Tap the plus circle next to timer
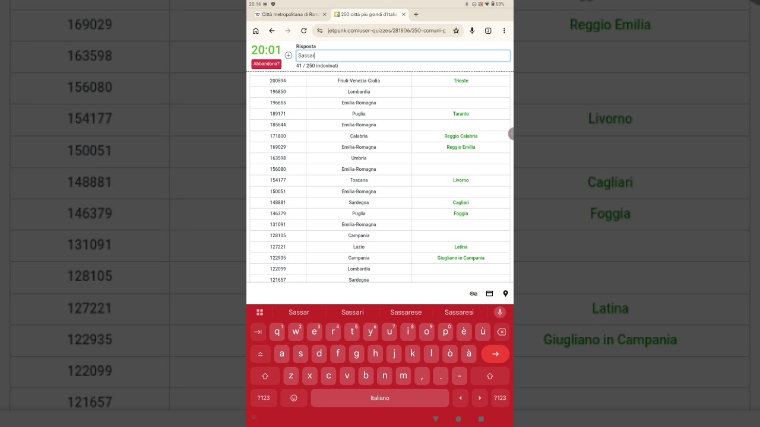 (x=289, y=55)
